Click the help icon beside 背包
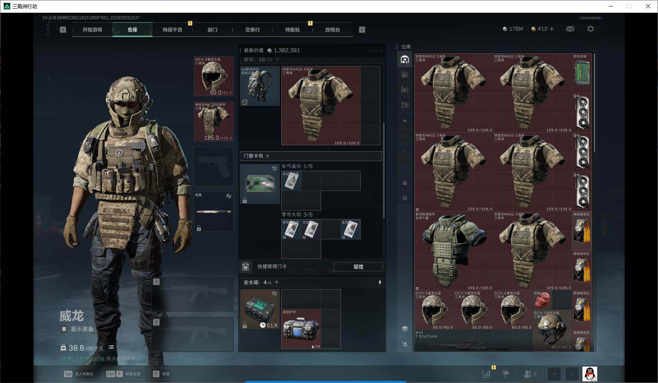 (x=277, y=60)
